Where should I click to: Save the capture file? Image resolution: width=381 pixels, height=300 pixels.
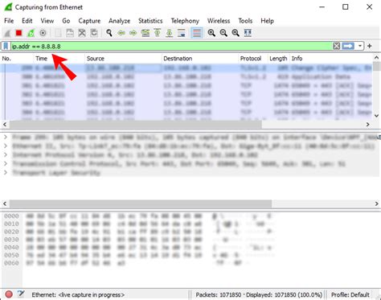[70, 33]
